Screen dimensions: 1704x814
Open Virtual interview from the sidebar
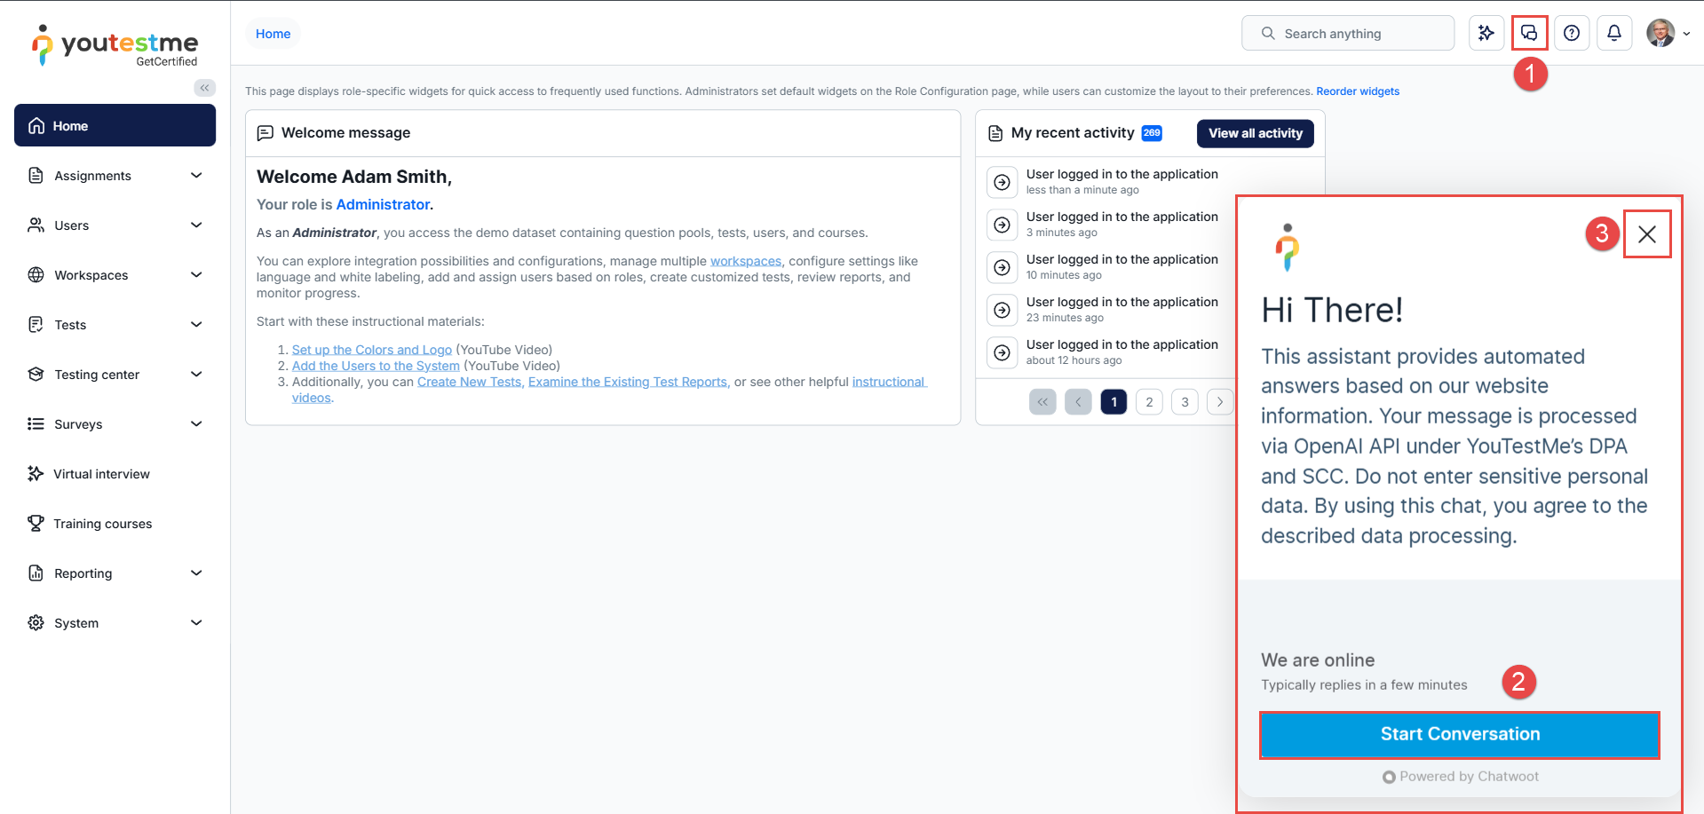(x=101, y=474)
